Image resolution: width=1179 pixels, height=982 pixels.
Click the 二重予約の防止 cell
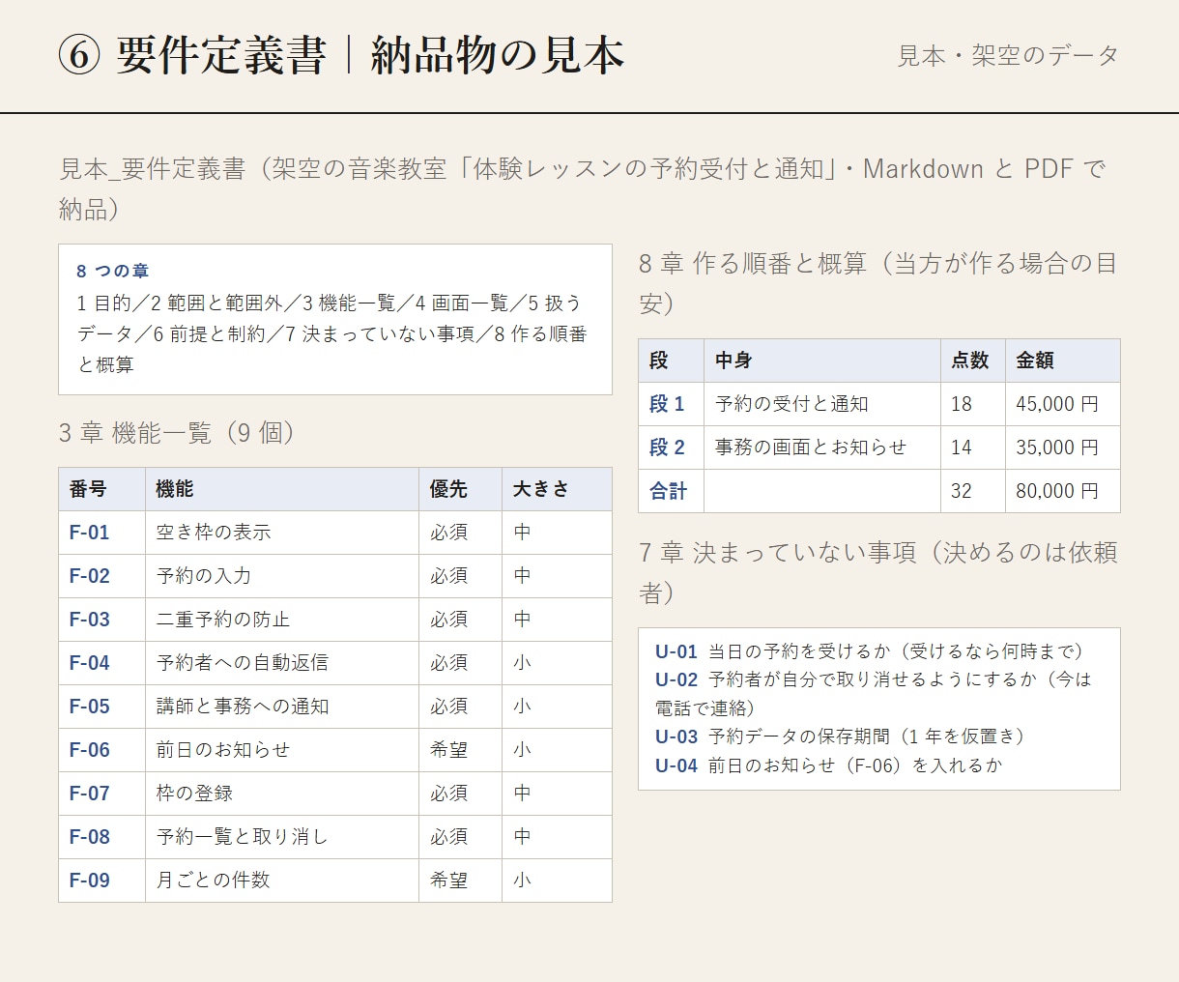pyautogui.click(x=282, y=620)
